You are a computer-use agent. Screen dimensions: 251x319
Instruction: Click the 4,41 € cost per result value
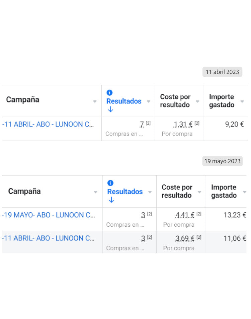point(185,215)
